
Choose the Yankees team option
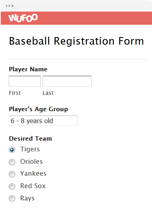tap(12, 174)
